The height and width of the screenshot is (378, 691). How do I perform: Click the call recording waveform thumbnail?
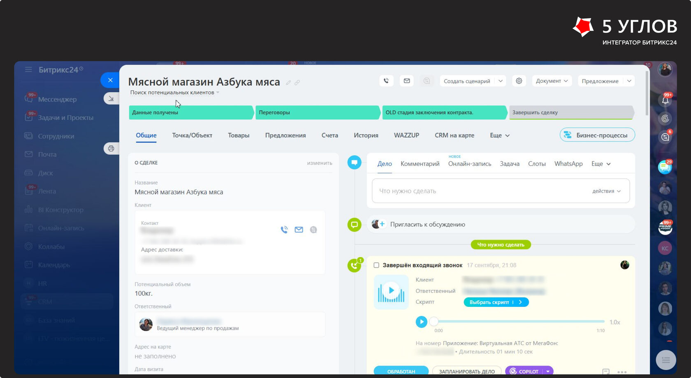391,292
